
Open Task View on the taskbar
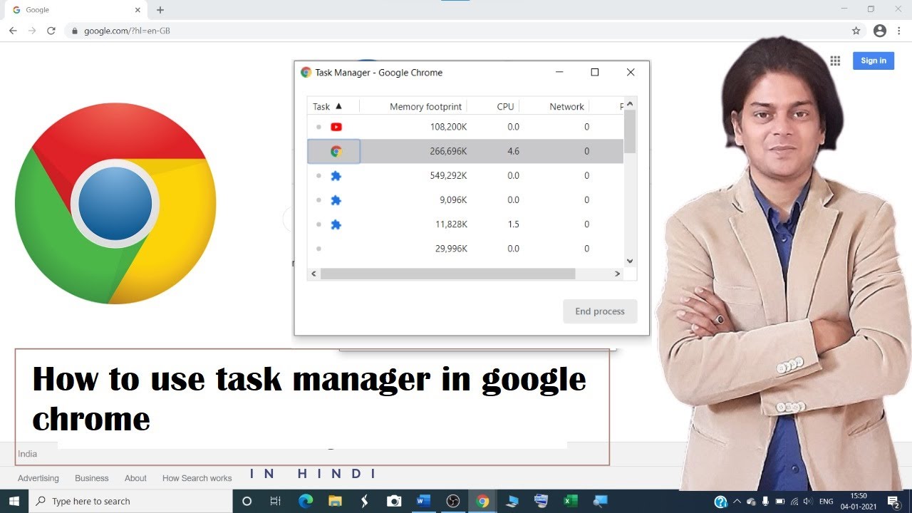pyautogui.click(x=275, y=501)
